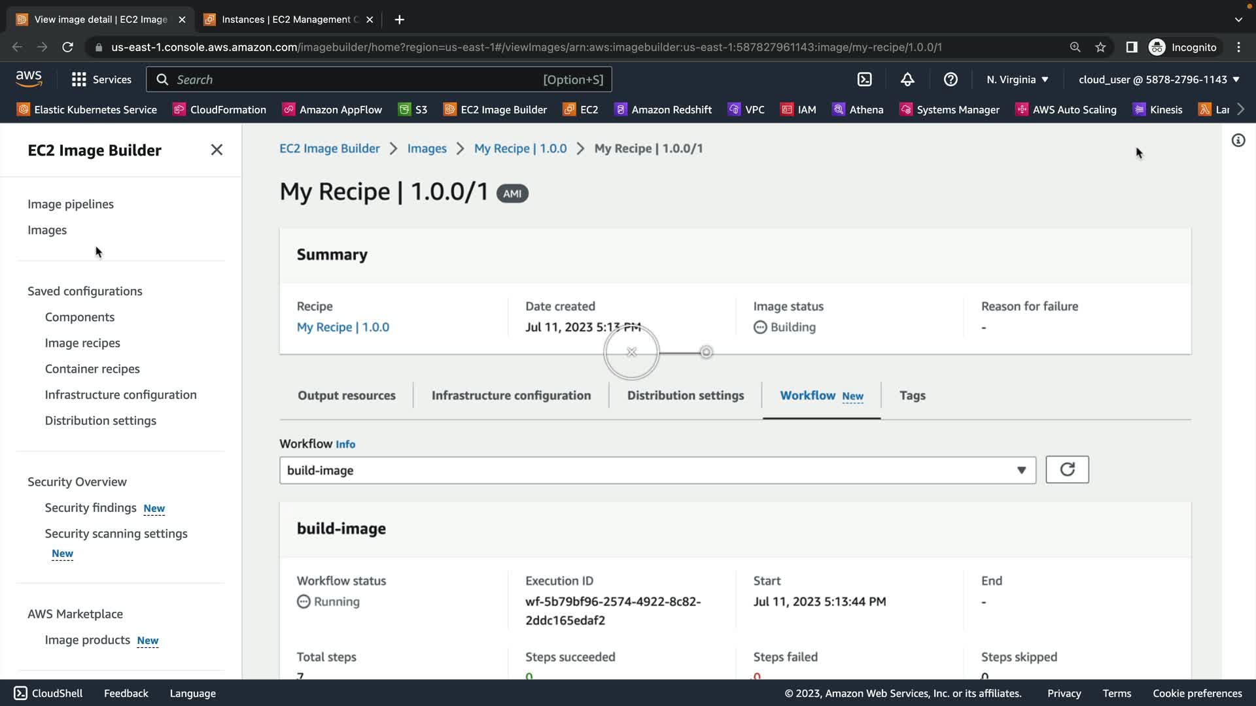Screen dimensions: 1256x706
Task: Open the info panel icon at right
Action: tap(1238, 141)
